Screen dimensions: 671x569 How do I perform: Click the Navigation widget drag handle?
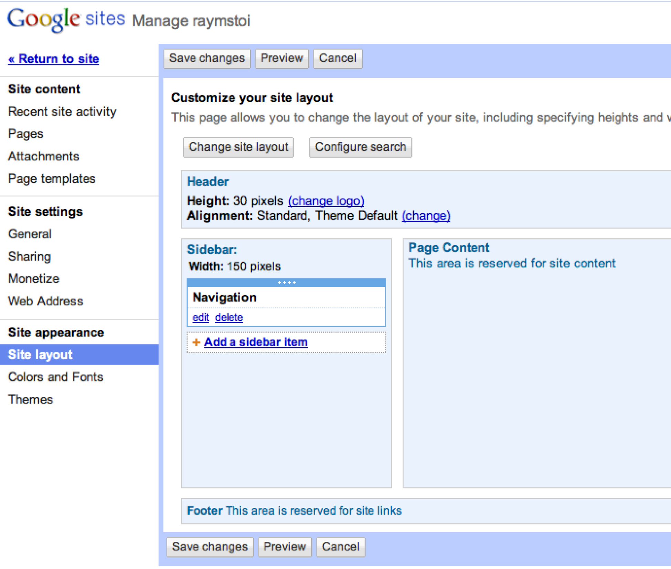click(x=286, y=283)
